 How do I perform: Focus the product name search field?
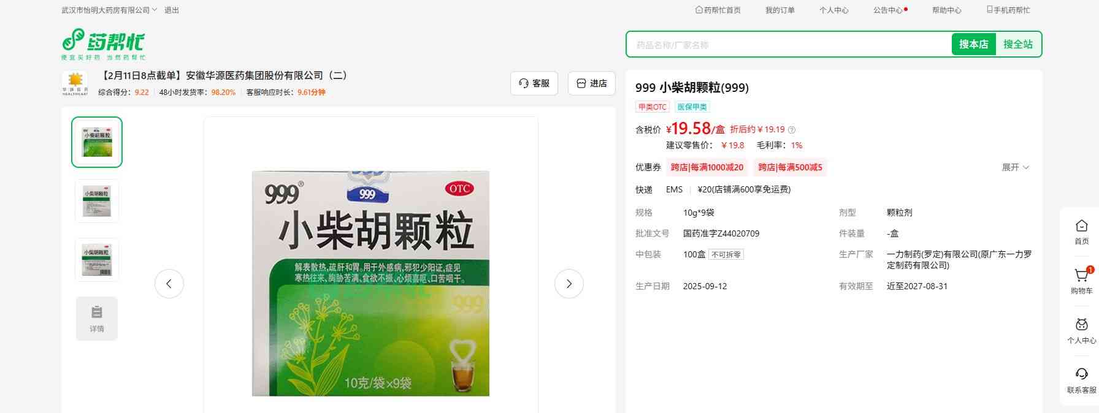(x=788, y=45)
